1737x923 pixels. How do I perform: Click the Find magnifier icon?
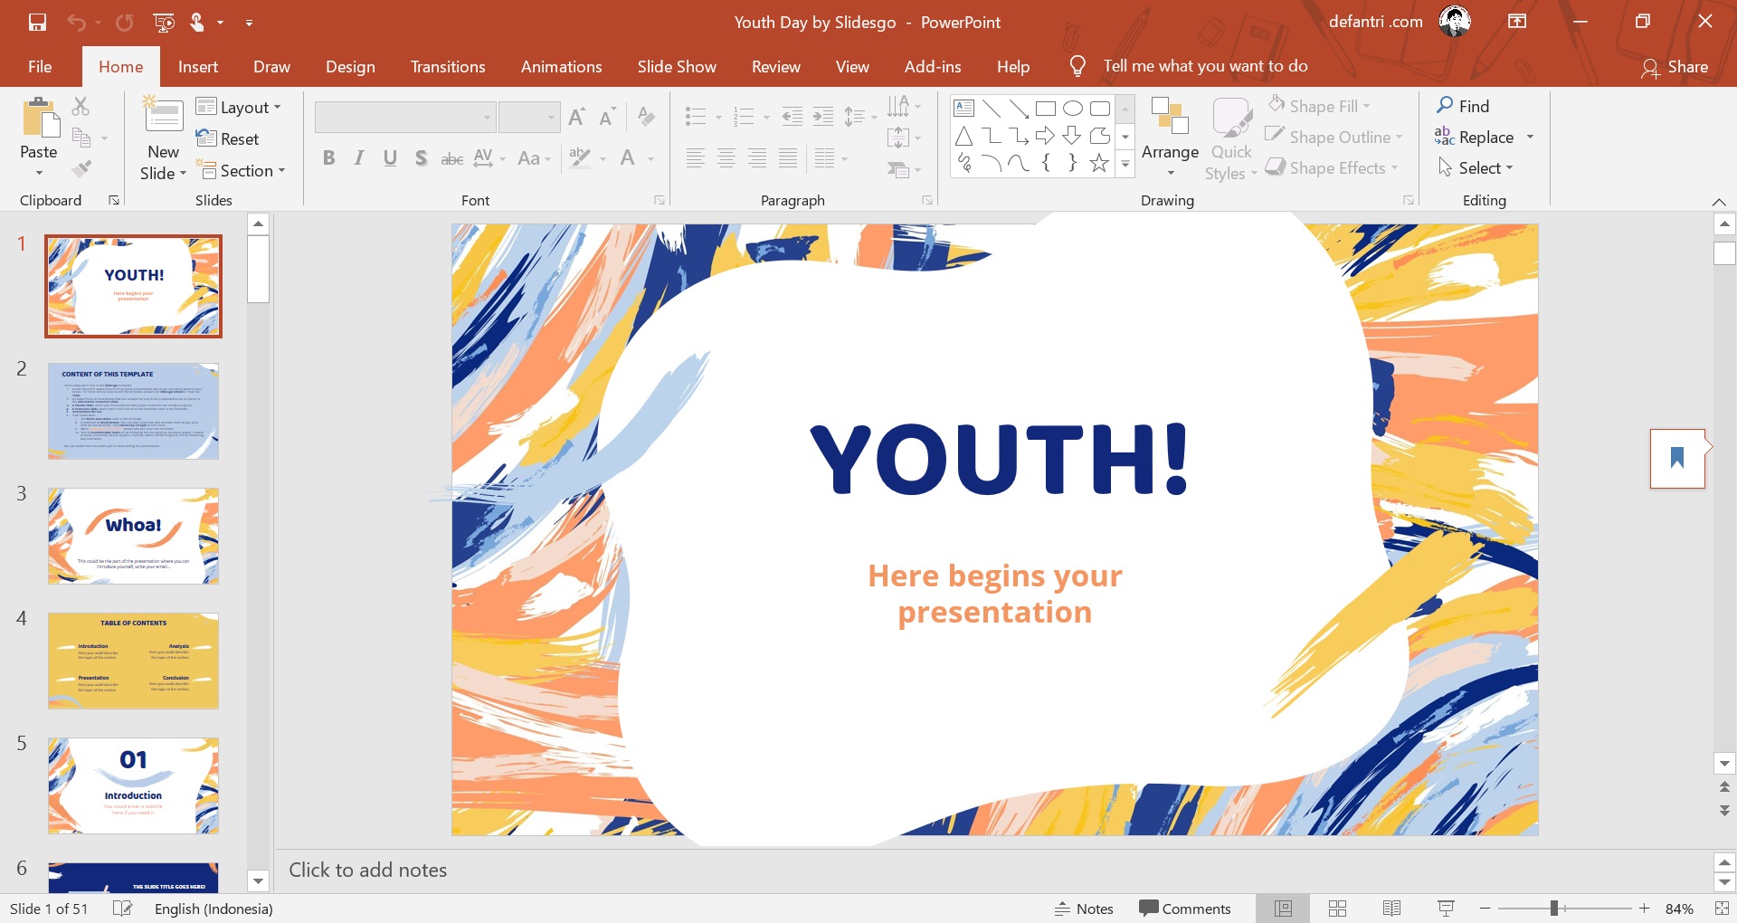click(x=1445, y=106)
